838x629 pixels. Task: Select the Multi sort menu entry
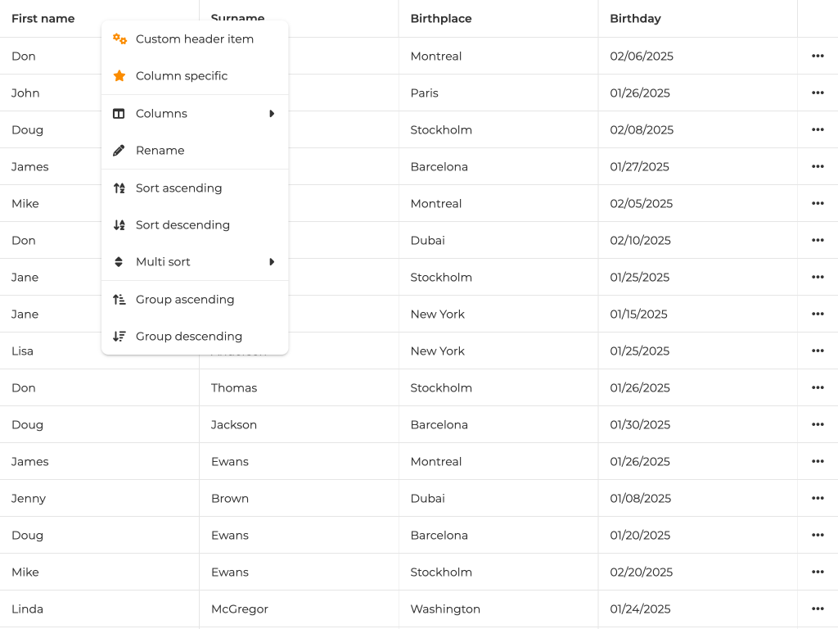(163, 262)
